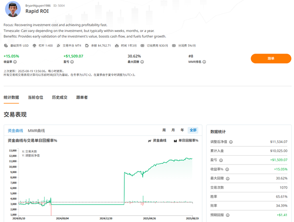
Task: Click info icon beside 调整后净值
Action: point(231,142)
